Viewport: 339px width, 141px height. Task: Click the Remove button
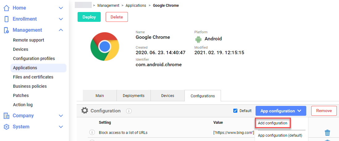coord(324,111)
